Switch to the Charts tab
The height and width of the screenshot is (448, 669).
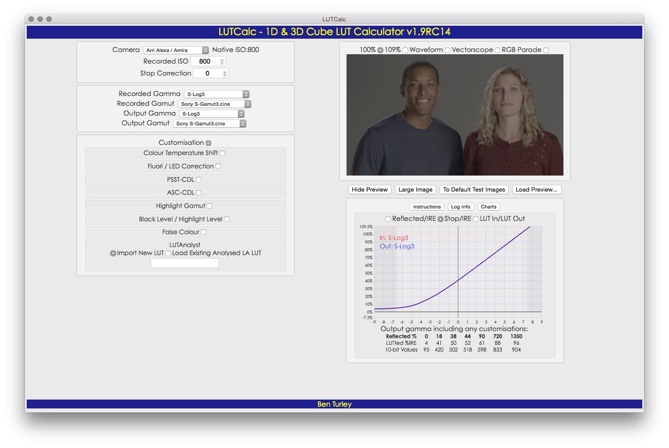click(x=489, y=207)
